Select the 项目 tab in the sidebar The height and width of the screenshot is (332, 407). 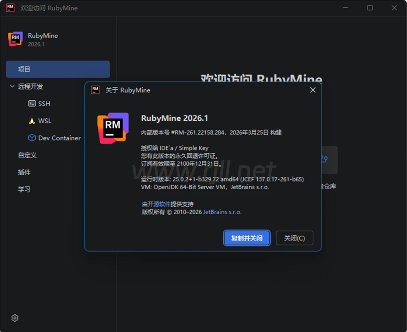(58, 69)
